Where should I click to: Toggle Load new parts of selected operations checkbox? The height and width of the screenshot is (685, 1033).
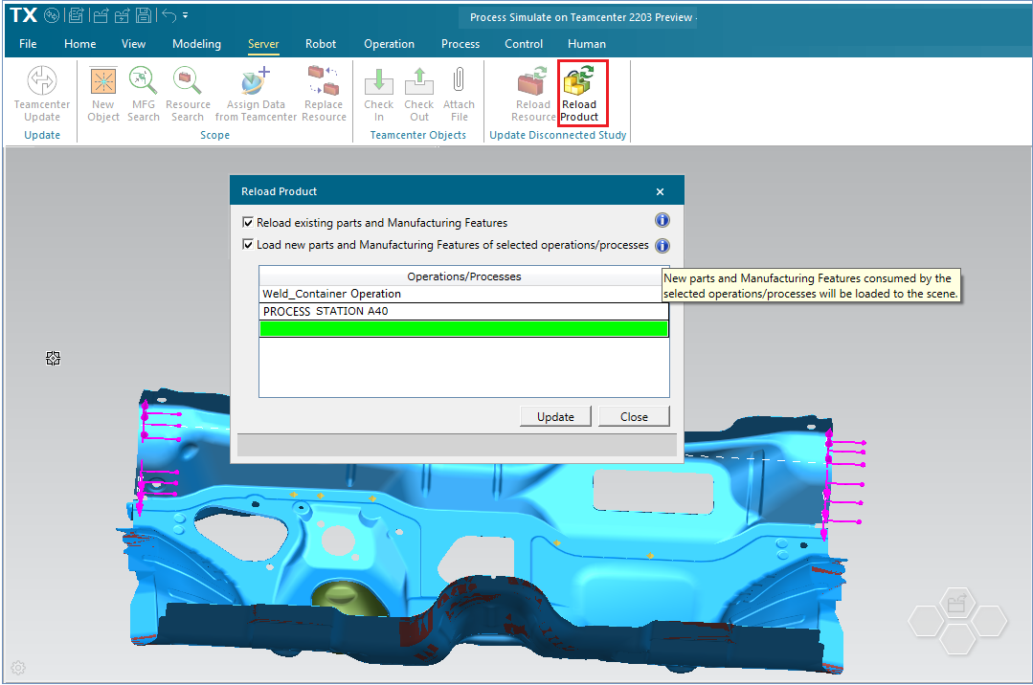coord(249,245)
